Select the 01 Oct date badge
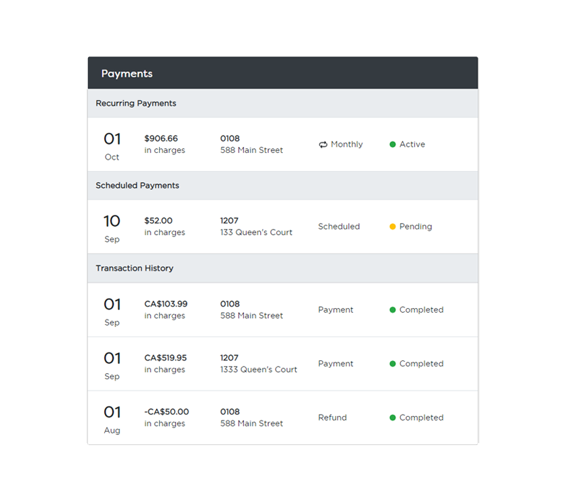The image size is (566, 500). click(x=112, y=145)
